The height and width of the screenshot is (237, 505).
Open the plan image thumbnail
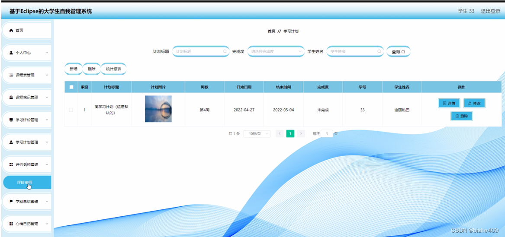point(158,109)
